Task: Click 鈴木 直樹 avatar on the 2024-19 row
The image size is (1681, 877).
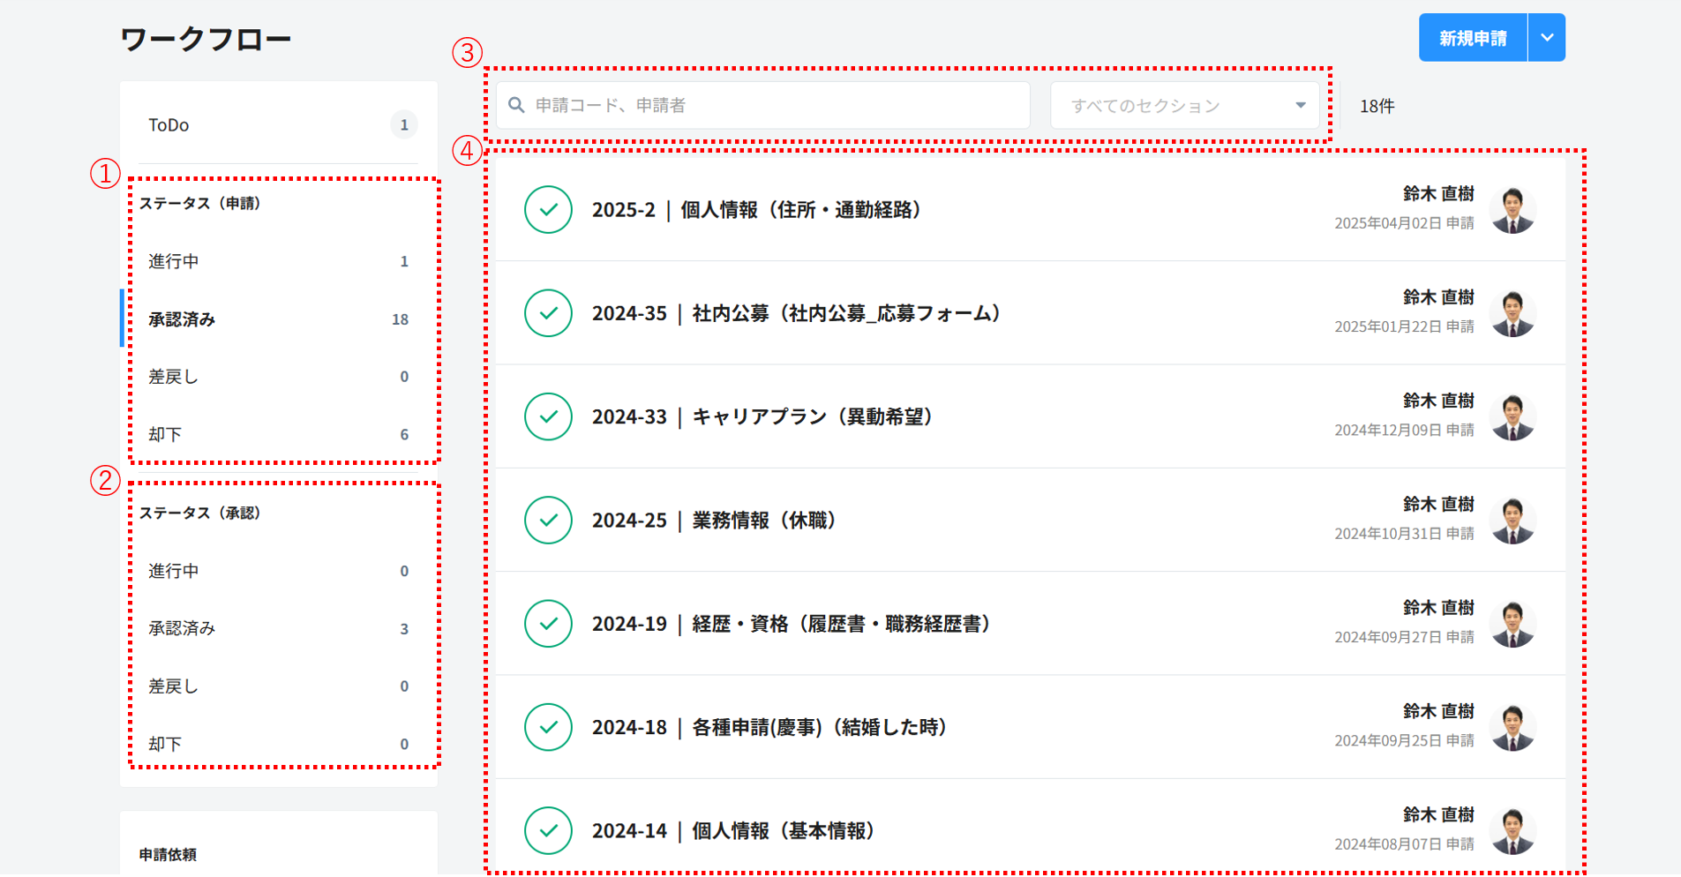Action: point(1512,624)
